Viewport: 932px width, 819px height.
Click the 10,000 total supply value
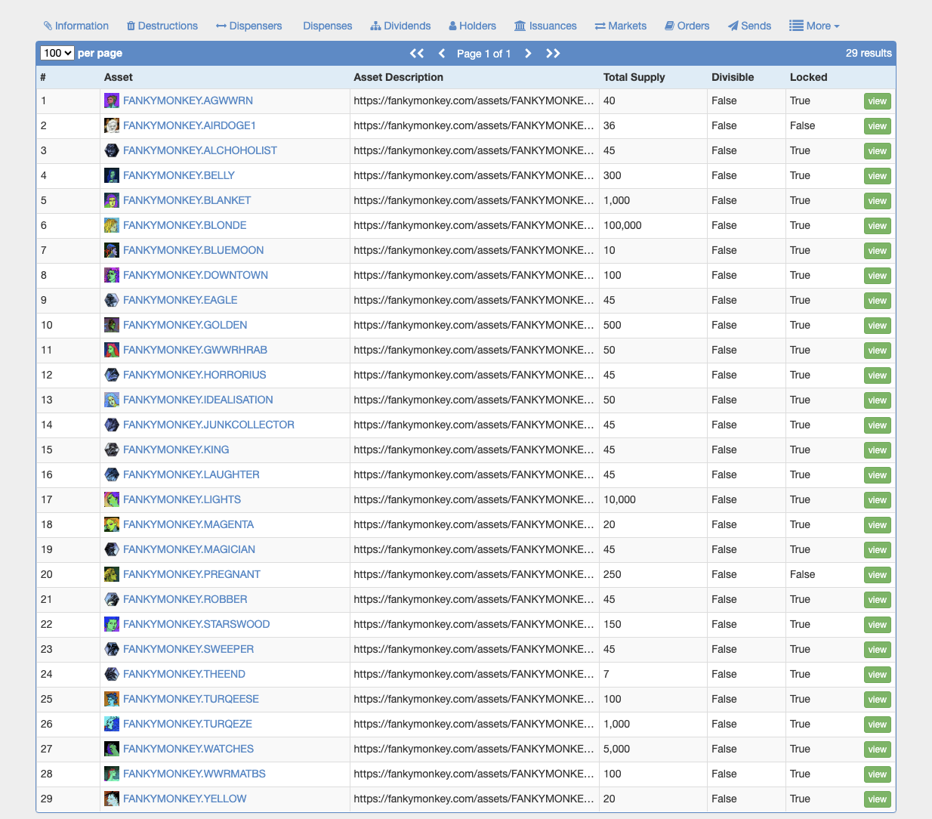[x=619, y=499]
